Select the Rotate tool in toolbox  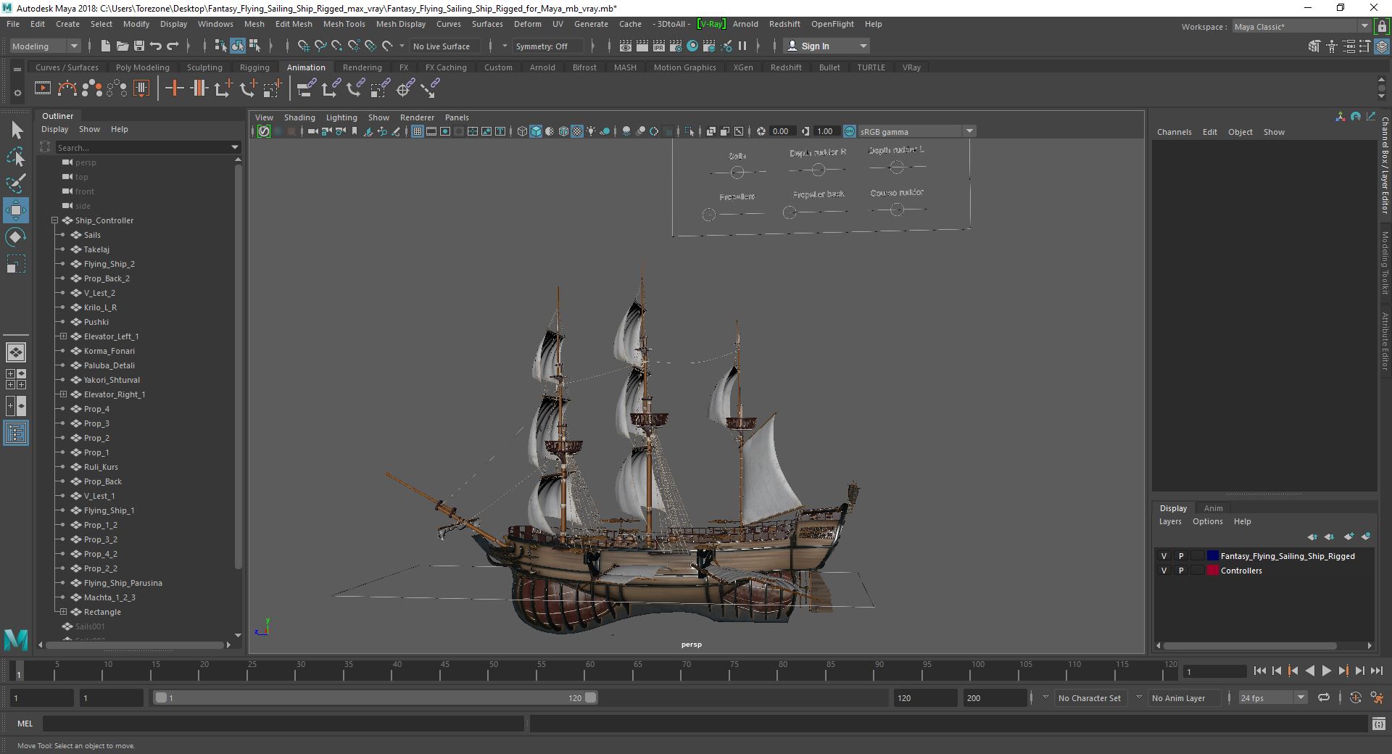tap(16, 237)
